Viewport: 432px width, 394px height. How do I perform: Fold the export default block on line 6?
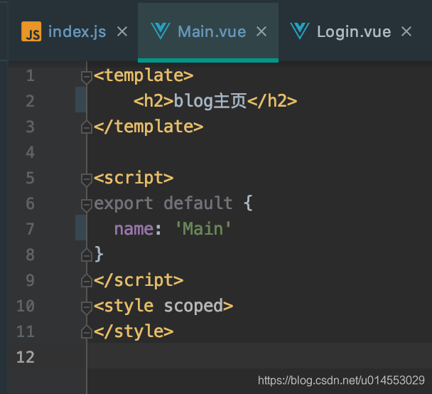[x=87, y=206]
